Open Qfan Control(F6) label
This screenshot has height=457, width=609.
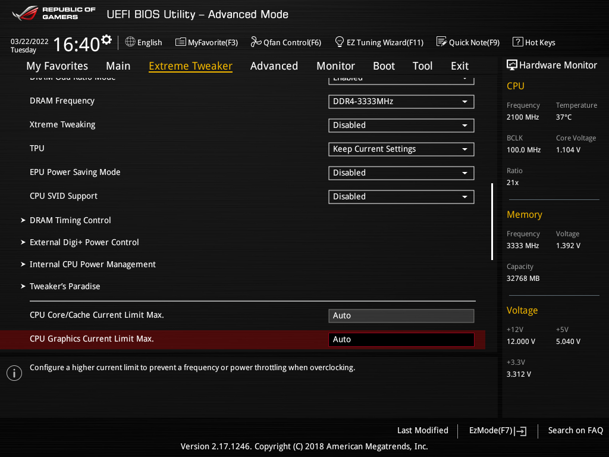coord(292,43)
